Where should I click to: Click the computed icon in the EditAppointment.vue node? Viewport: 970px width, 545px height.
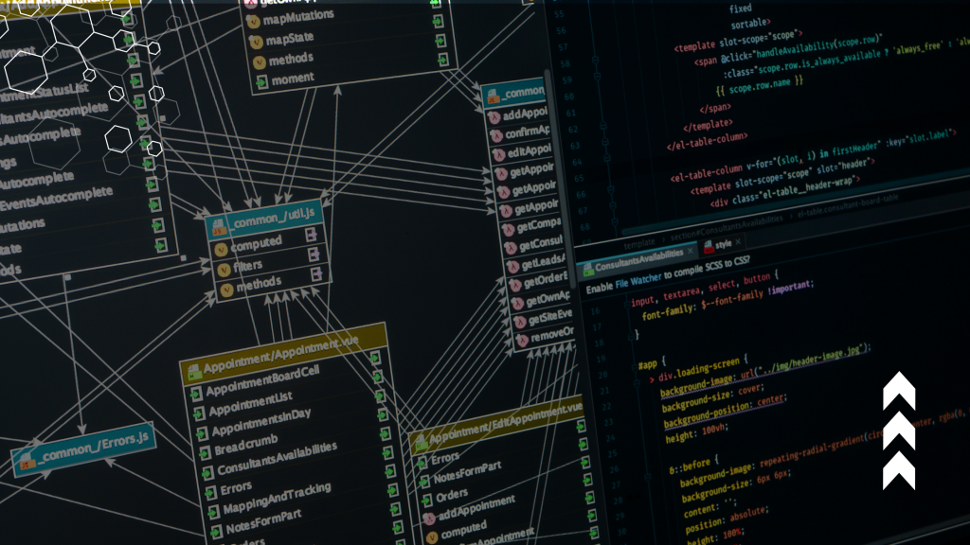(431, 535)
